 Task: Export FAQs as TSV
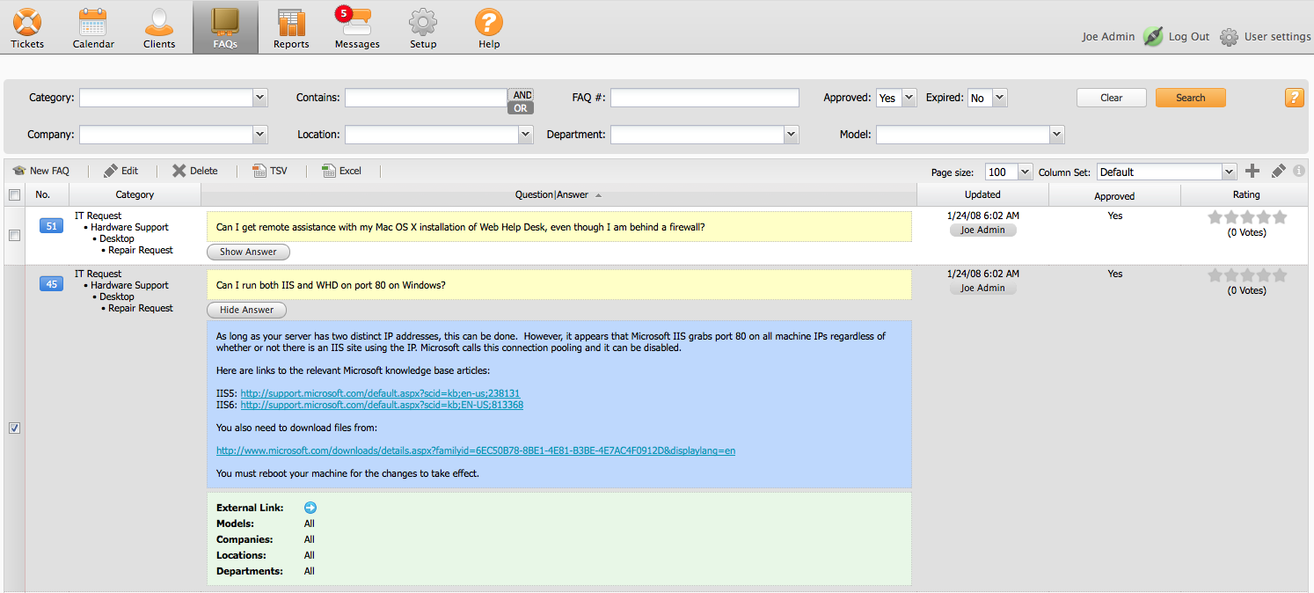click(269, 171)
